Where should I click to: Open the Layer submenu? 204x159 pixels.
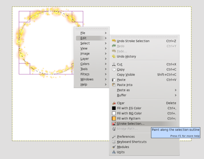pos(91,59)
